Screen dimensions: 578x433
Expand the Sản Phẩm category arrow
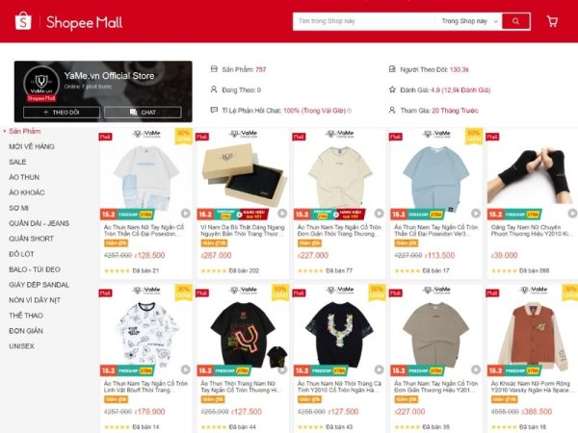pyautogui.click(x=5, y=131)
